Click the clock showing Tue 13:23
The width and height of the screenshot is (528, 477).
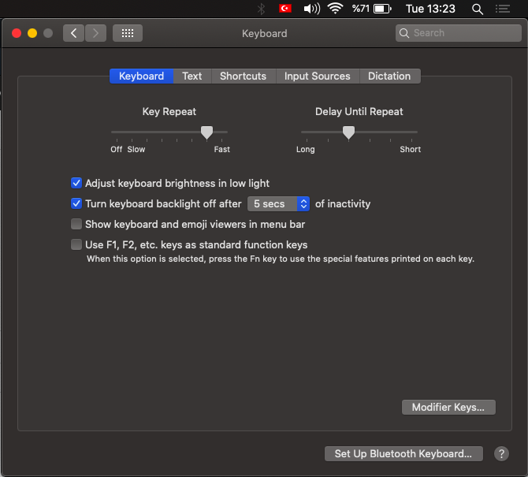[430, 9]
